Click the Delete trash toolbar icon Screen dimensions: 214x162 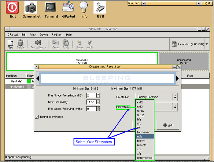pyautogui.click(x=20, y=43)
